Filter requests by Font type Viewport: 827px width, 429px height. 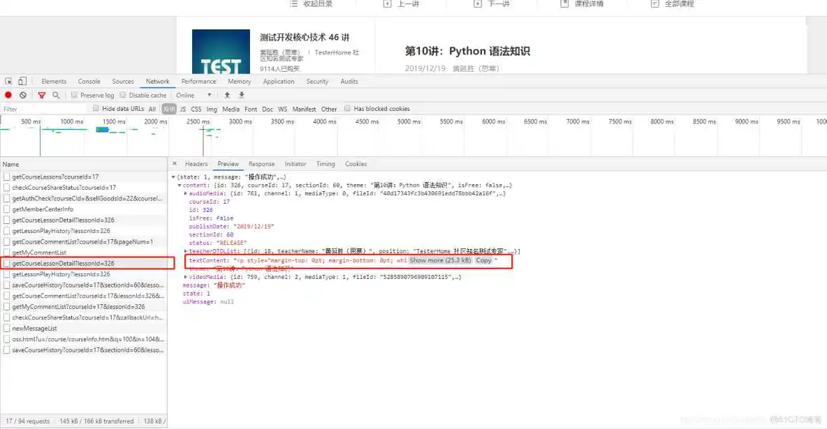click(251, 109)
